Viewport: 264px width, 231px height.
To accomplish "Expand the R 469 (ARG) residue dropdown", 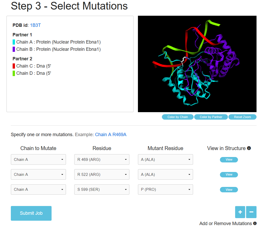I will [102, 160].
